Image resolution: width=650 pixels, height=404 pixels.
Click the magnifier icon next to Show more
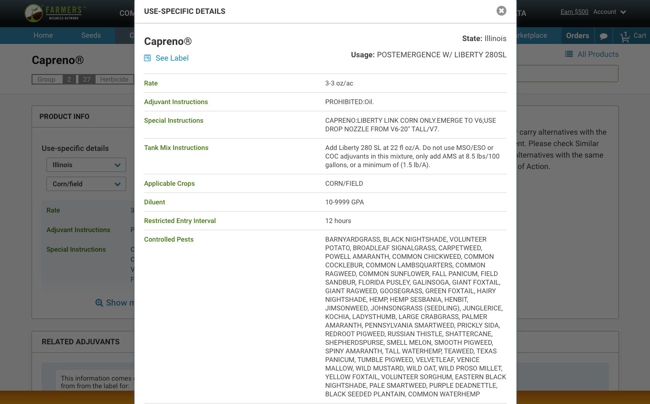point(99,303)
